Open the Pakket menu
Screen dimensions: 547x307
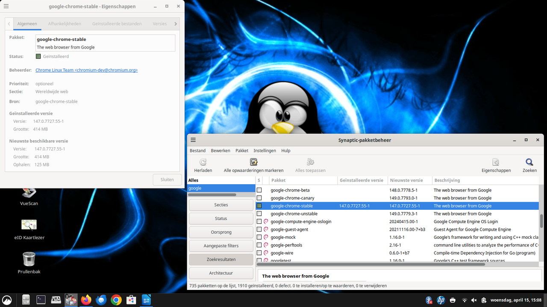tap(242, 151)
